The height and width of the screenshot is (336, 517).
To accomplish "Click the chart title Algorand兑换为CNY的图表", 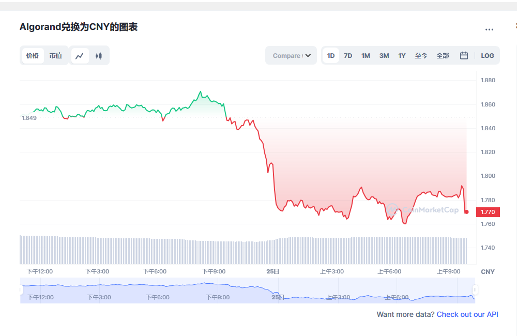I will coord(79,27).
